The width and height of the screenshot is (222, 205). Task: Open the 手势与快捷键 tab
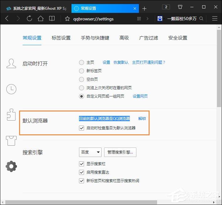pyautogui.click(x=95, y=38)
